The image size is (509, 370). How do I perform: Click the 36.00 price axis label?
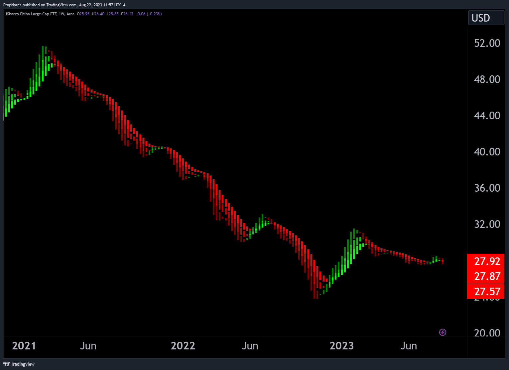point(487,188)
